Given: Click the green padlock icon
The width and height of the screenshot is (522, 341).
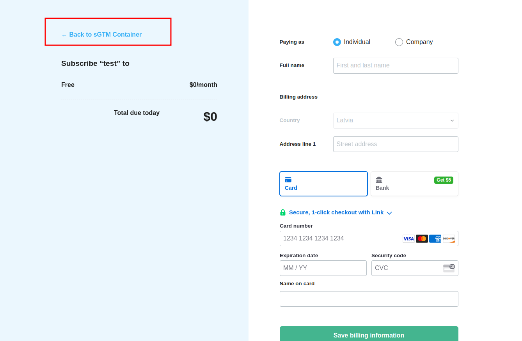Looking at the screenshot, I should (x=283, y=212).
